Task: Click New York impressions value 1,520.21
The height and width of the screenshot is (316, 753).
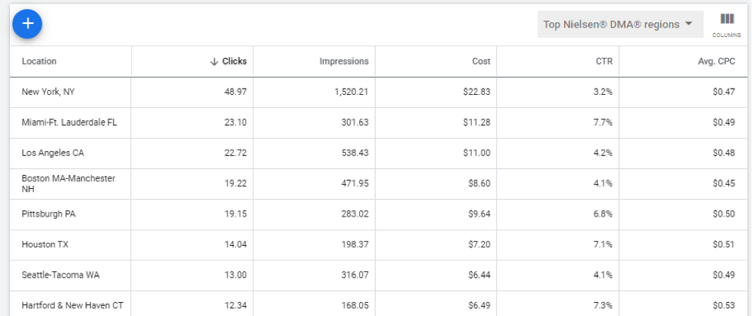Action: pos(351,92)
